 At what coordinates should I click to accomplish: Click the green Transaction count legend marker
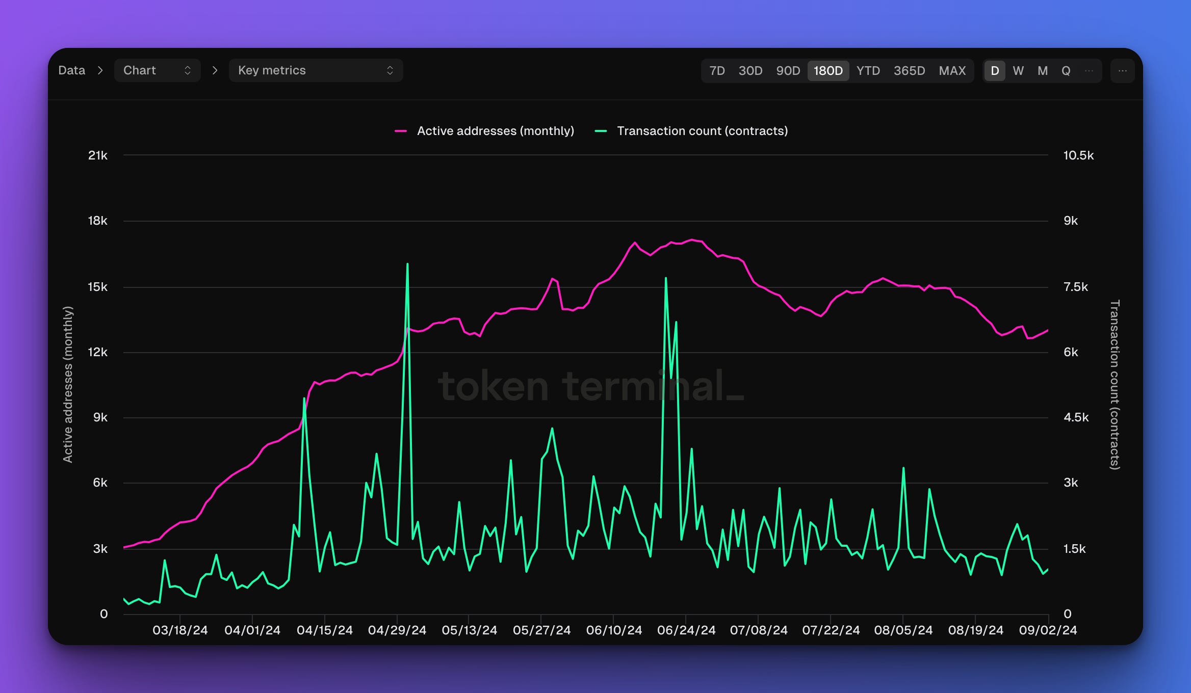[x=601, y=131]
